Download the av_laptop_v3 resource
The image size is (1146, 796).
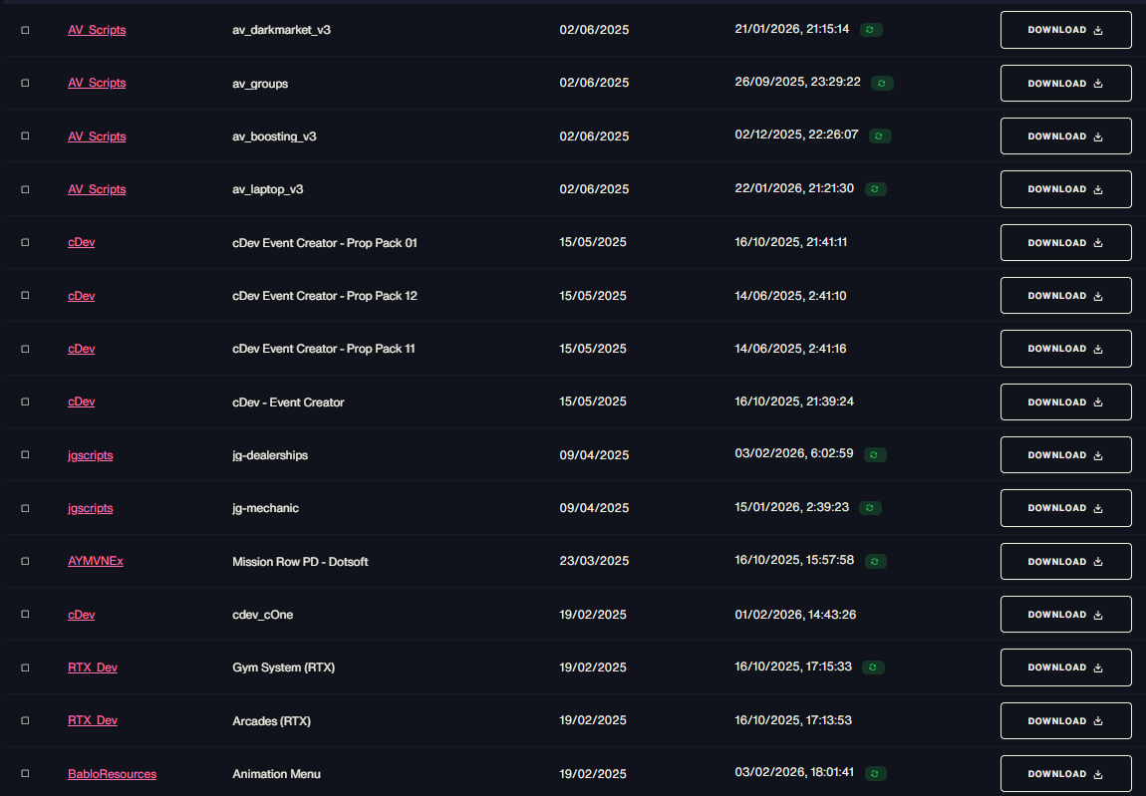tap(1065, 189)
